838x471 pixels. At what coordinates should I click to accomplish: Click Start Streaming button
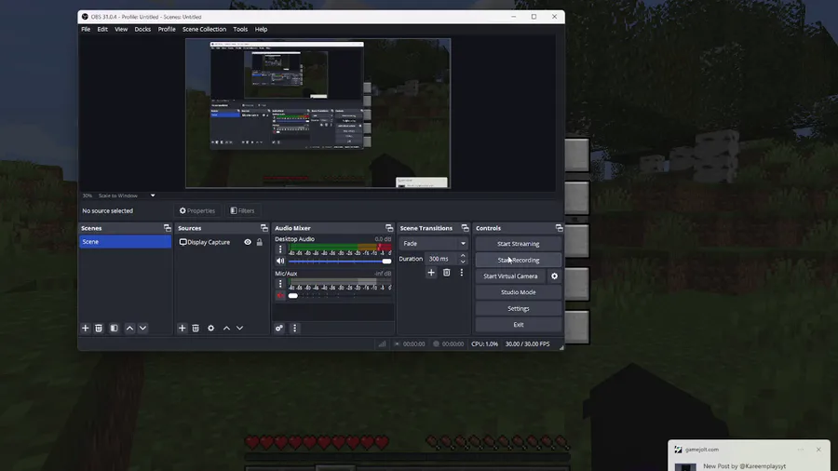pyautogui.click(x=518, y=244)
